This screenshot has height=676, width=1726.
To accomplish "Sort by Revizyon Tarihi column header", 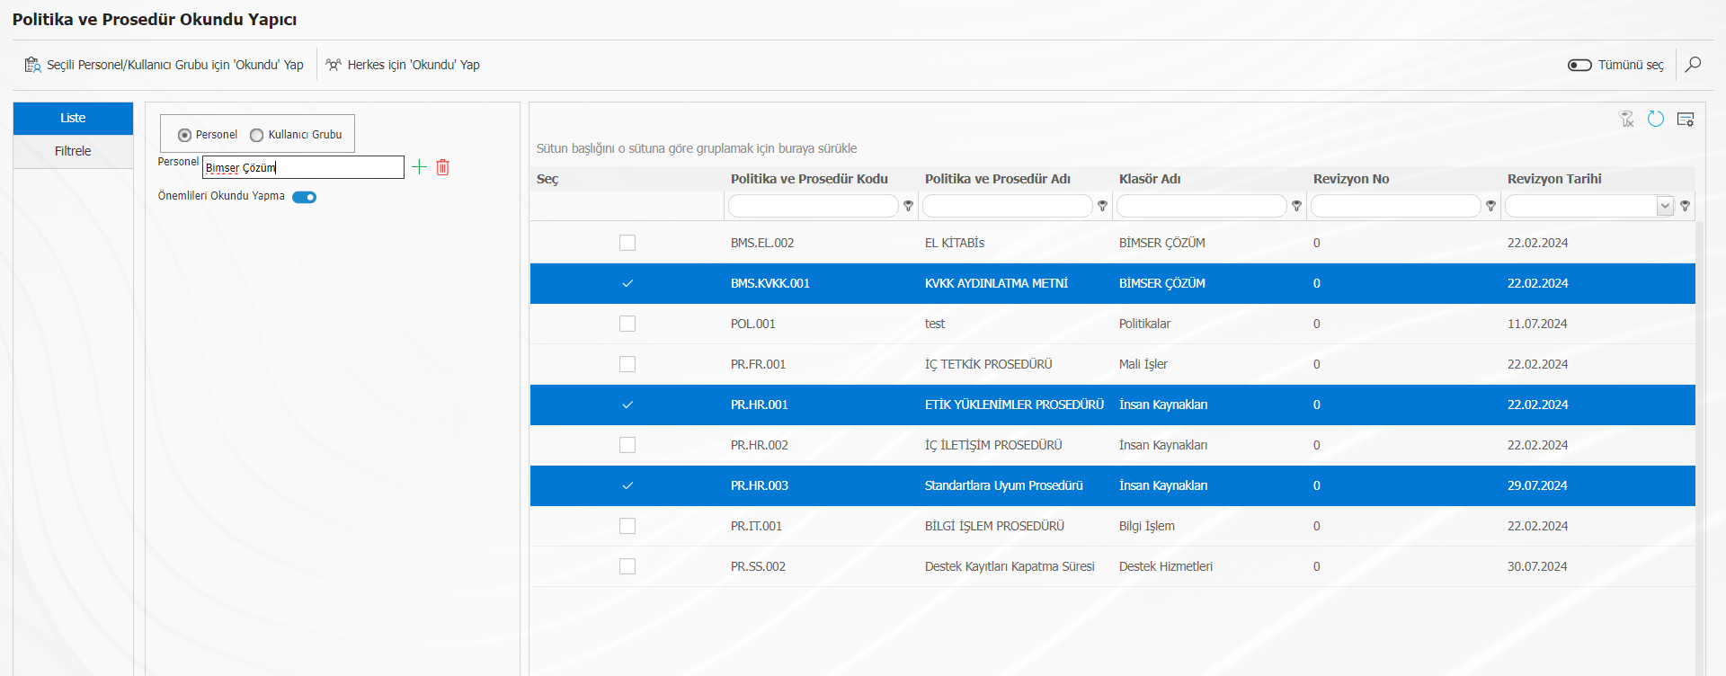I will [x=1554, y=179].
